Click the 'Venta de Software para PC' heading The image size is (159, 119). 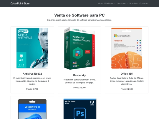(x=79, y=15)
